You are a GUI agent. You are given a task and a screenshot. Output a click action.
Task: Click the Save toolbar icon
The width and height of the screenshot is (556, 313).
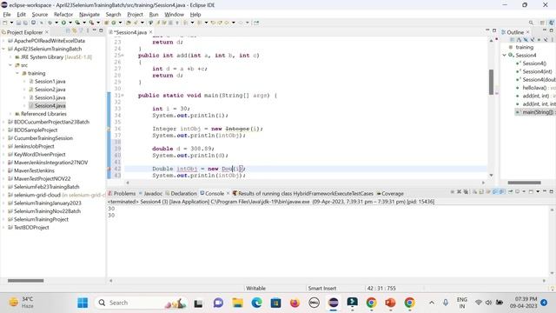pos(18,23)
